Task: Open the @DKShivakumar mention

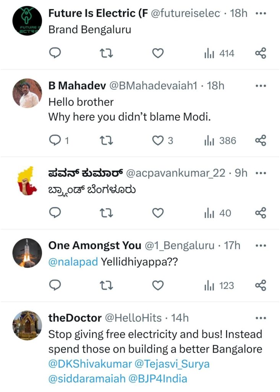Action: tap(90, 364)
